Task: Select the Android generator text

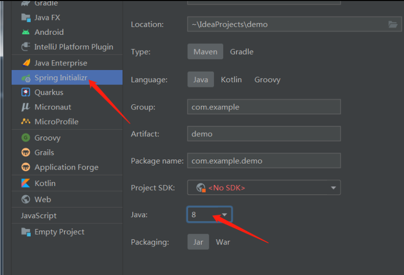Action: 49,32
